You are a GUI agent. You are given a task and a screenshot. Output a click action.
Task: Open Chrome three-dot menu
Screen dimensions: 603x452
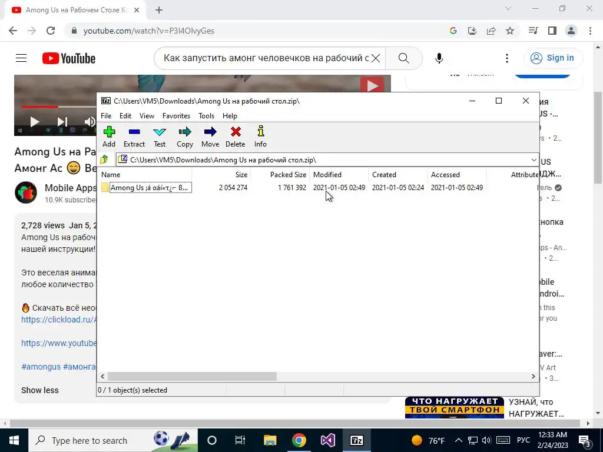590,31
